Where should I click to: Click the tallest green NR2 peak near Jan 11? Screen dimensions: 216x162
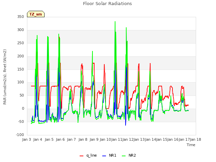(x=115, y=22)
